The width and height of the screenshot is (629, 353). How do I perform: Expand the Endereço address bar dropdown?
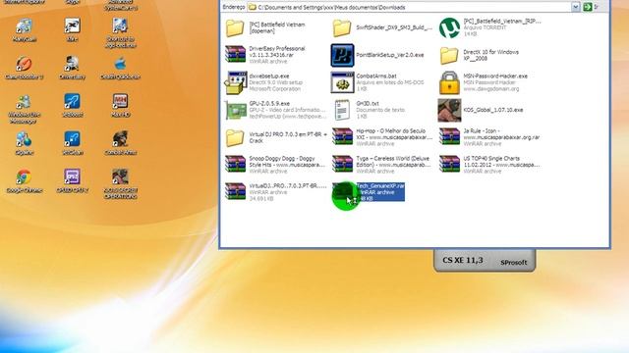(x=576, y=7)
